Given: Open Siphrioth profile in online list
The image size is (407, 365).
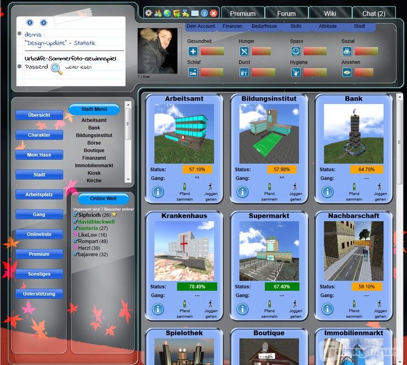Looking at the screenshot, I should click(89, 215).
